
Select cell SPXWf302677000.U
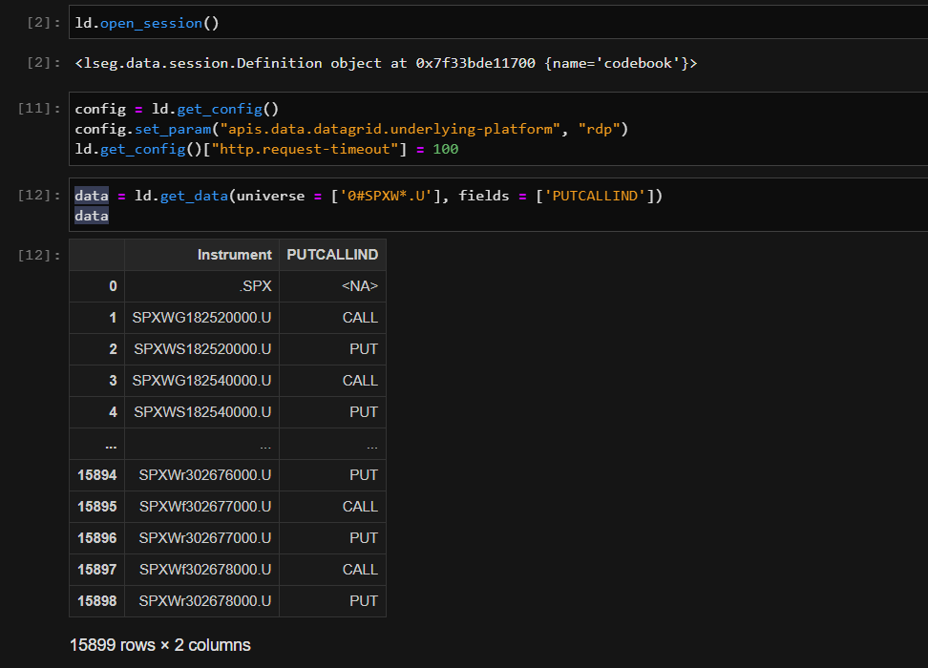pos(201,507)
